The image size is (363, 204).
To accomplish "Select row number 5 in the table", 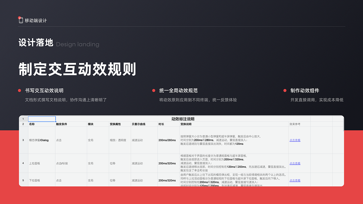I will click(x=24, y=180).
